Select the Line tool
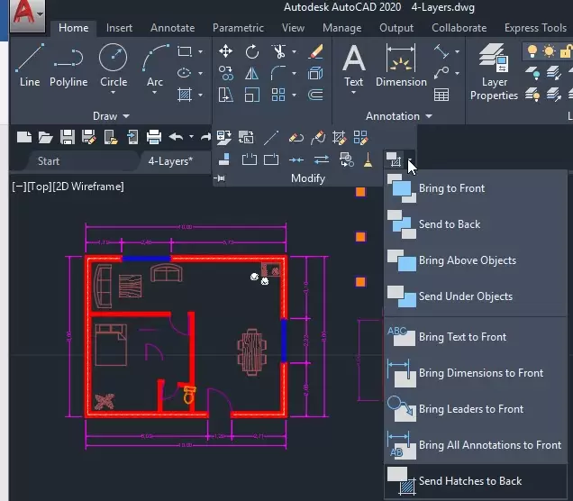The height and width of the screenshot is (501, 573). (30, 65)
